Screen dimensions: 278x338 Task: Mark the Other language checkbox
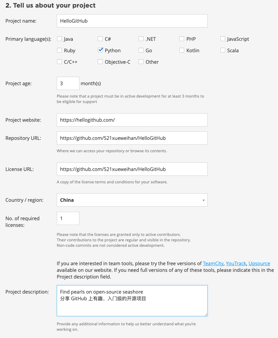tap(141, 62)
